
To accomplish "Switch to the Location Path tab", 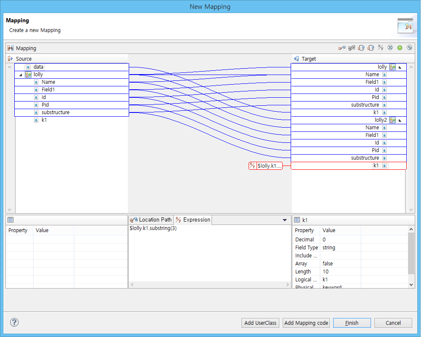I will point(151,219).
